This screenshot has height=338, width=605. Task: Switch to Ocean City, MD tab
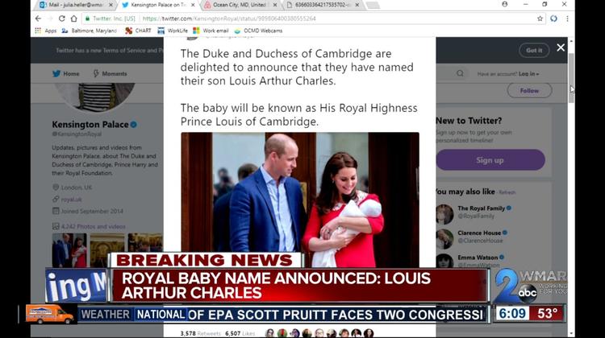[x=241, y=5]
